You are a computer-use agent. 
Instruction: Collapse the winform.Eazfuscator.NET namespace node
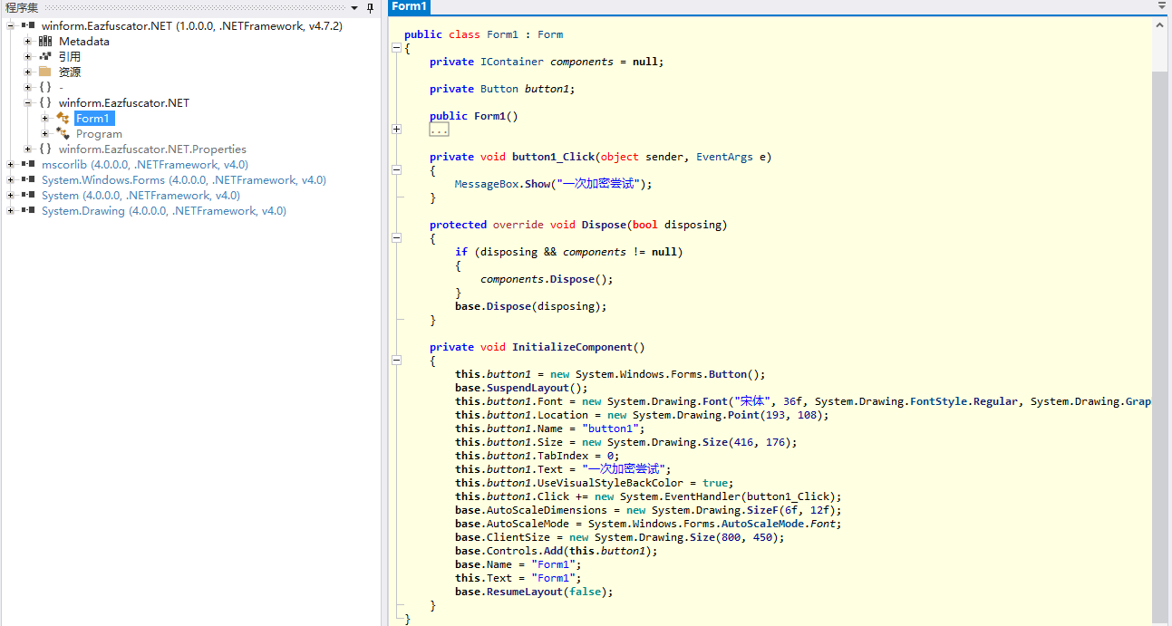tap(28, 103)
